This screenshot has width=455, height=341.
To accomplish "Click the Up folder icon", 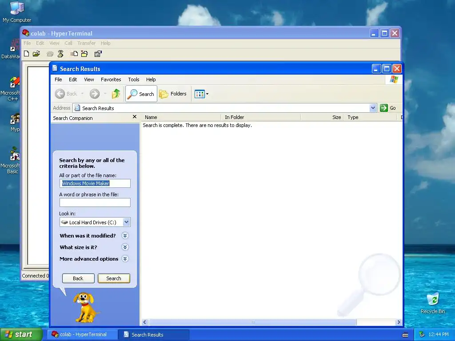I will (x=116, y=94).
